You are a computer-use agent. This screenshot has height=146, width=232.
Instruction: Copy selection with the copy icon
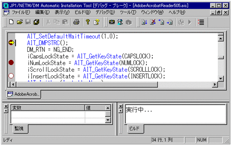(57, 22)
